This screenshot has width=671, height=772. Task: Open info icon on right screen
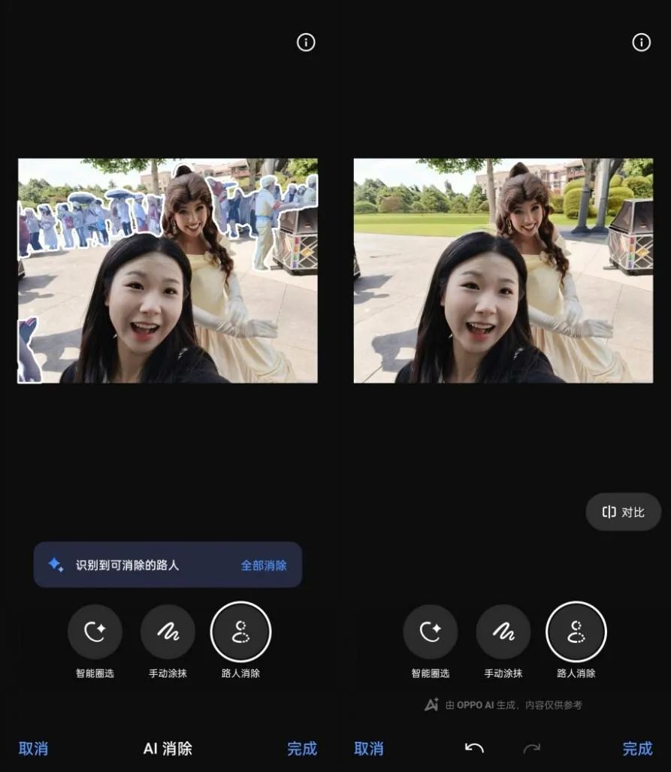pyautogui.click(x=641, y=42)
